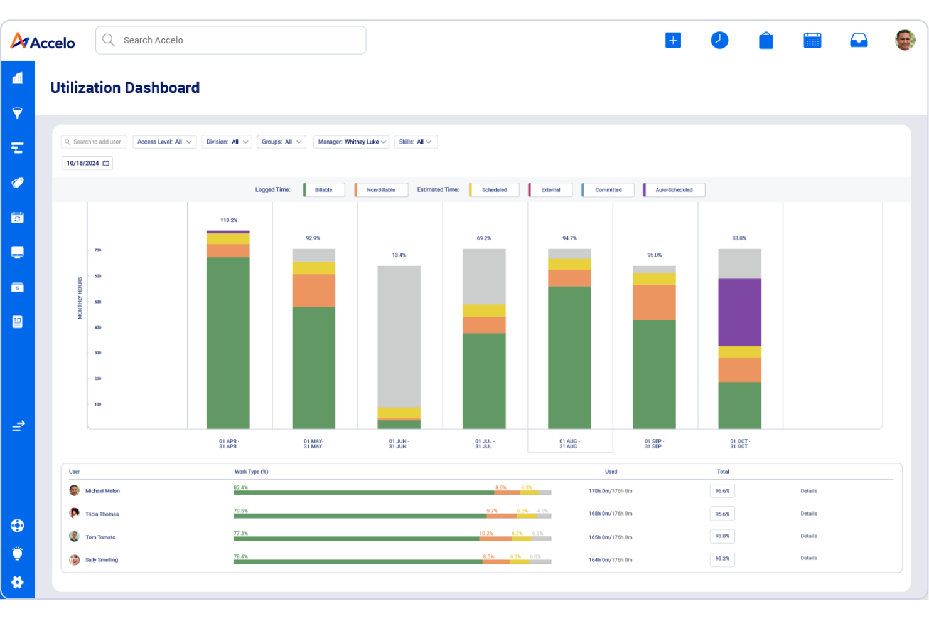Image resolution: width=929 pixels, height=619 pixels.
Task: Click Tricia Thomas's work type progress bar
Action: coord(392,516)
